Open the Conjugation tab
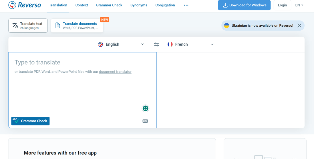This screenshot has height=159, width=314. pyautogui.click(x=165, y=5)
